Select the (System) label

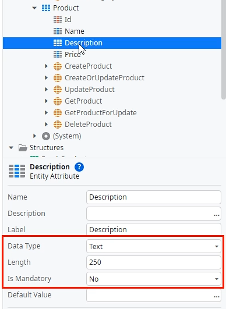(67, 136)
